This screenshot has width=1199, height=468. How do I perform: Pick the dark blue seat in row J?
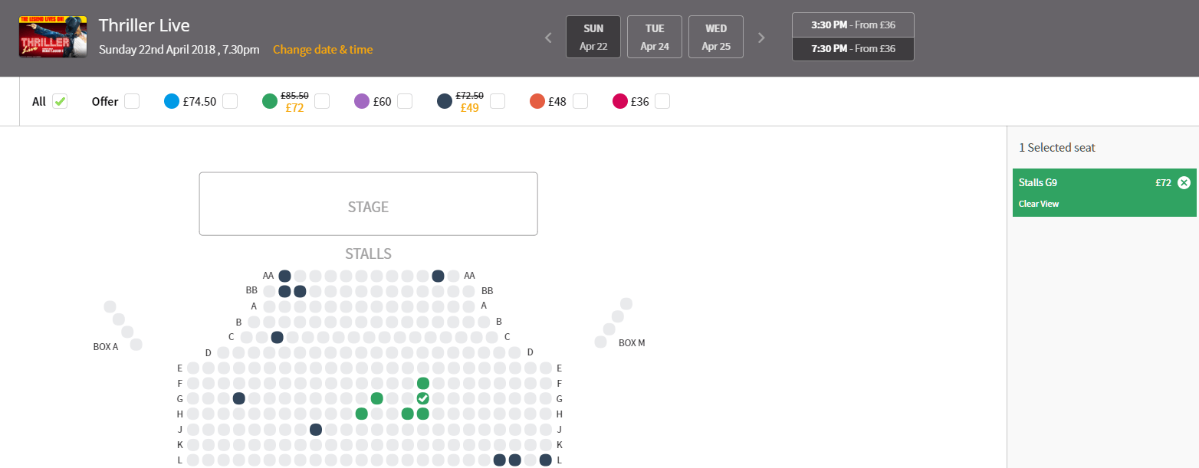coord(315,429)
